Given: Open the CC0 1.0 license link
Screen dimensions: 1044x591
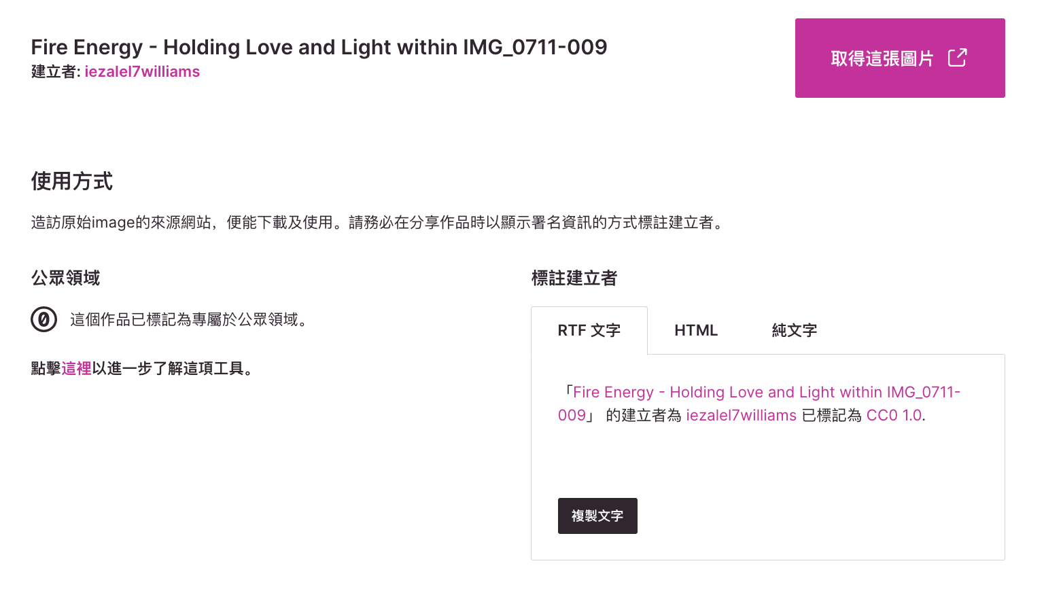Looking at the screenshot, I should (894, 416).
